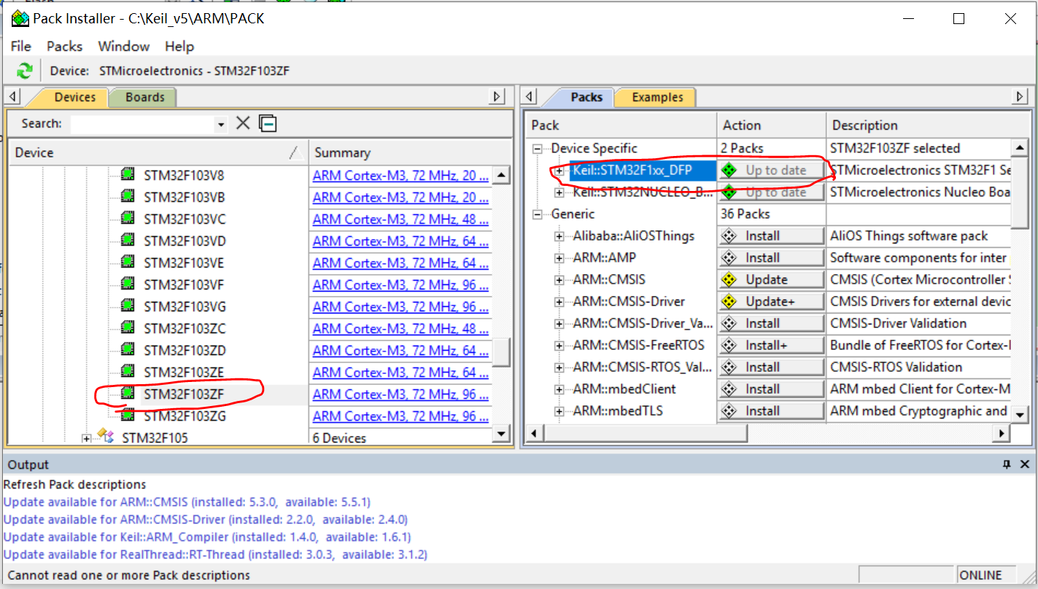Viewport: 1038px width, 589px height.
Task: Select the STM32F103VF chip icon
Action: click(128, 284)
